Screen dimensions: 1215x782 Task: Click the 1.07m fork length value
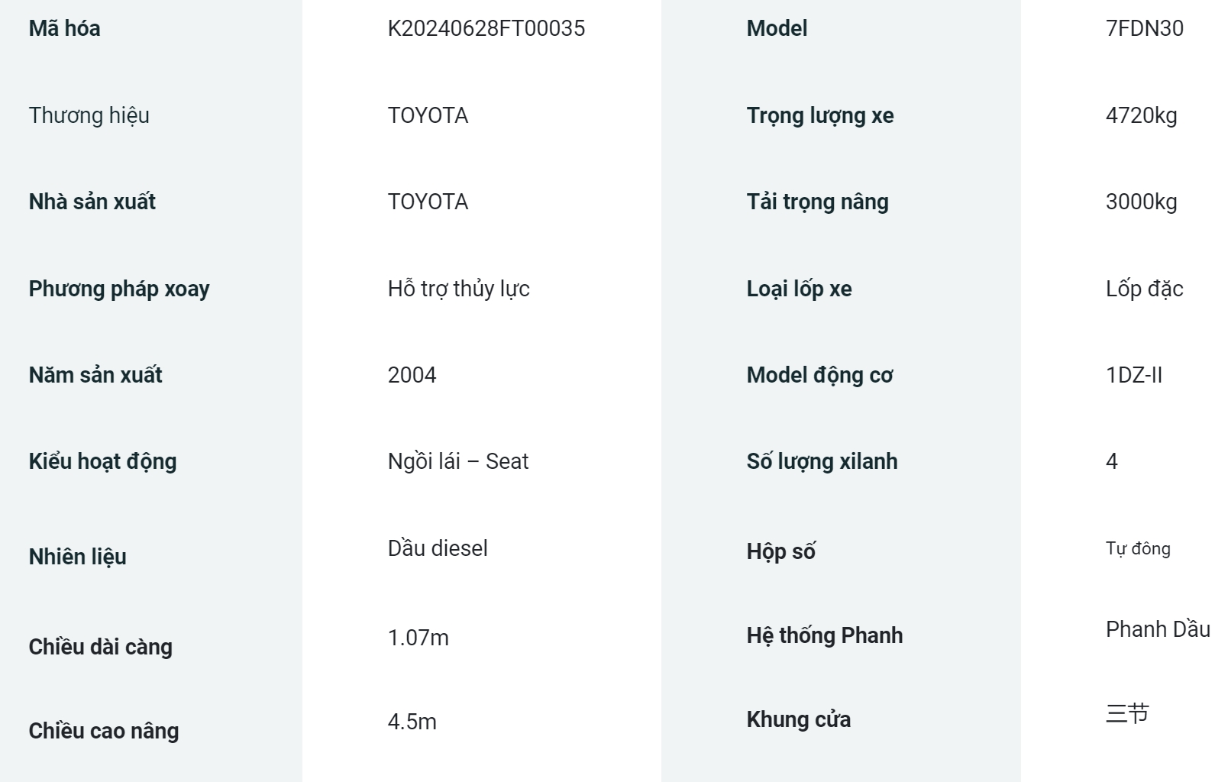click(x=418, y=638)
